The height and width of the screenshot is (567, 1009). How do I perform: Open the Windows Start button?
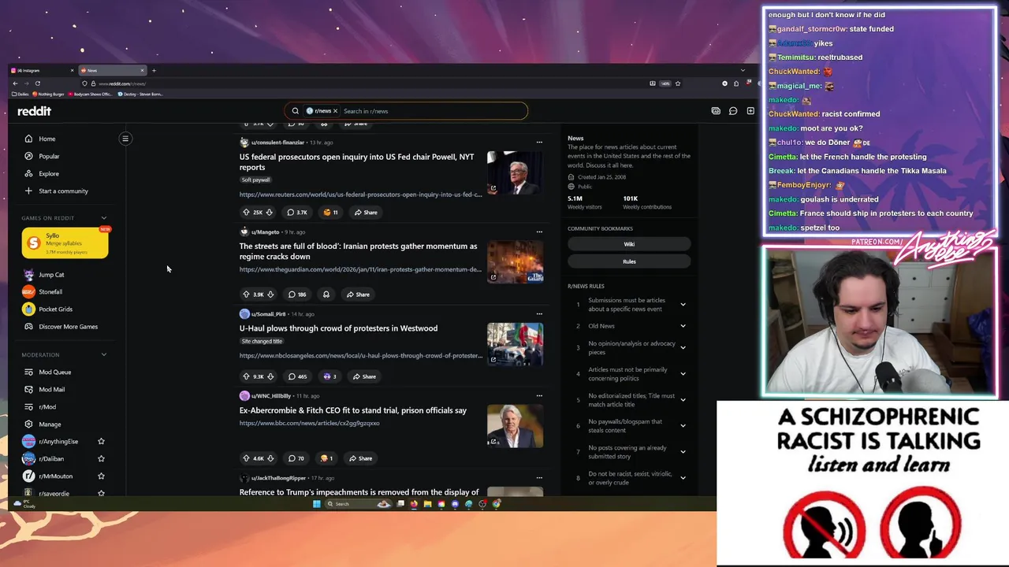(317, 504)
